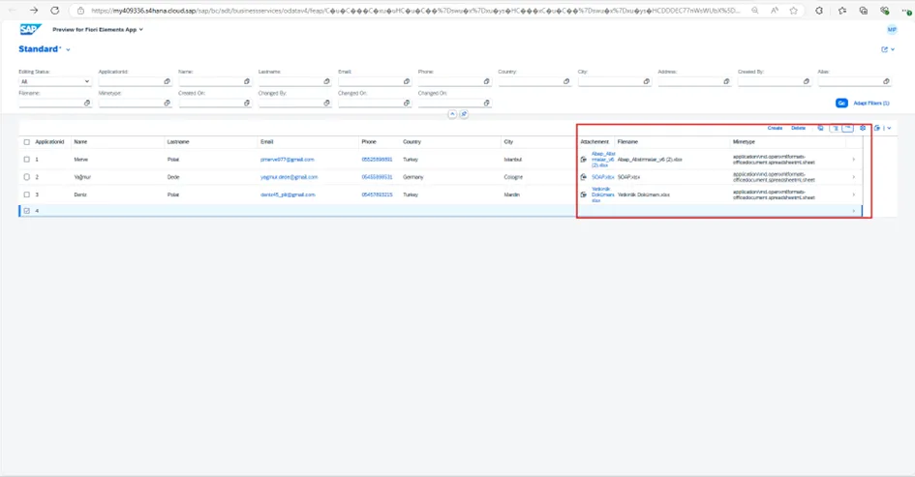
Task: Click the export to spreadsheet icon
Action: click(x=877, y=128)
